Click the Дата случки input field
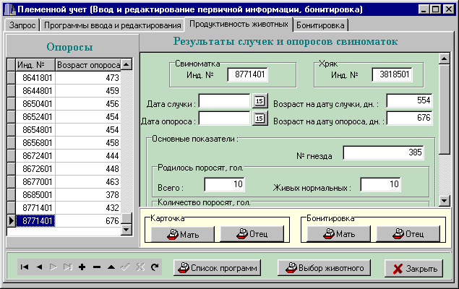Viewport: 459px width, 289px height. click(225, 101)
